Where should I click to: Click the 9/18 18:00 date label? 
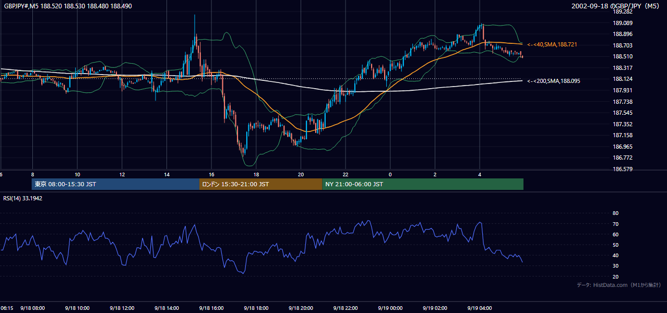click(x=256, y=308)
